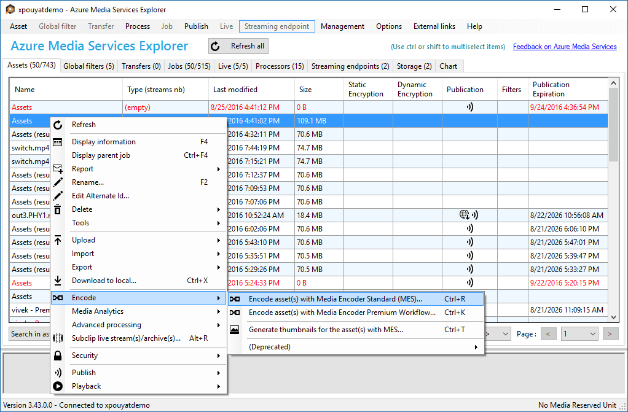Click the Publish broadcast icon in menu

[58, 373]
